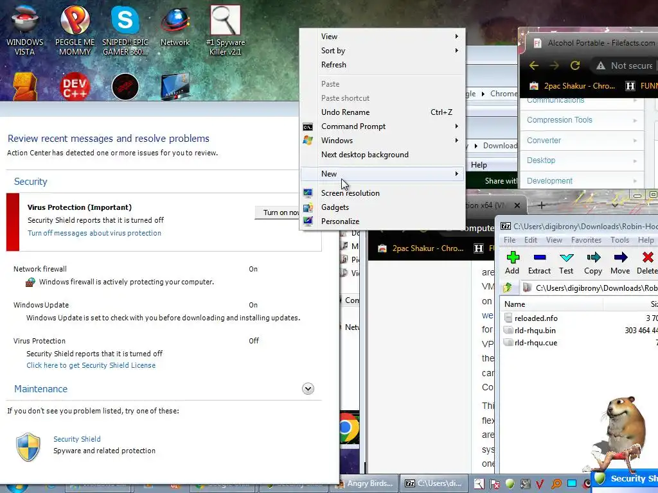Open Gadgets from context menu
This screenshot has height=493, width=658.
pyautogui.click(x=382, y=207)
